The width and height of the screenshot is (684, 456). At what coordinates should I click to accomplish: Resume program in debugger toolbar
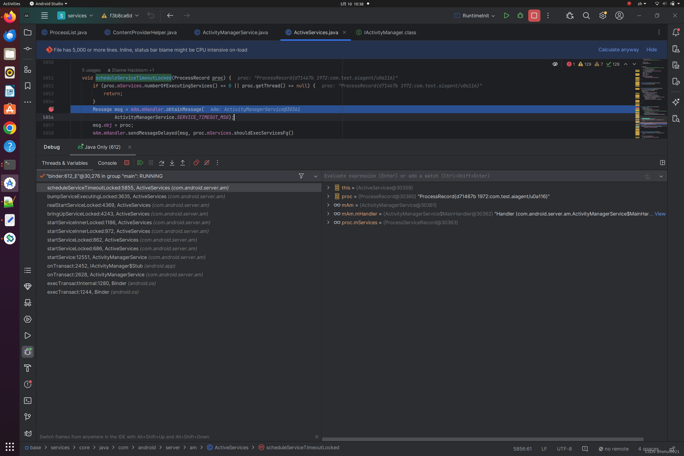[140, 163]
